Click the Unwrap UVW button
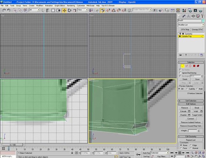The image size is (206, 158). point(197,29)
